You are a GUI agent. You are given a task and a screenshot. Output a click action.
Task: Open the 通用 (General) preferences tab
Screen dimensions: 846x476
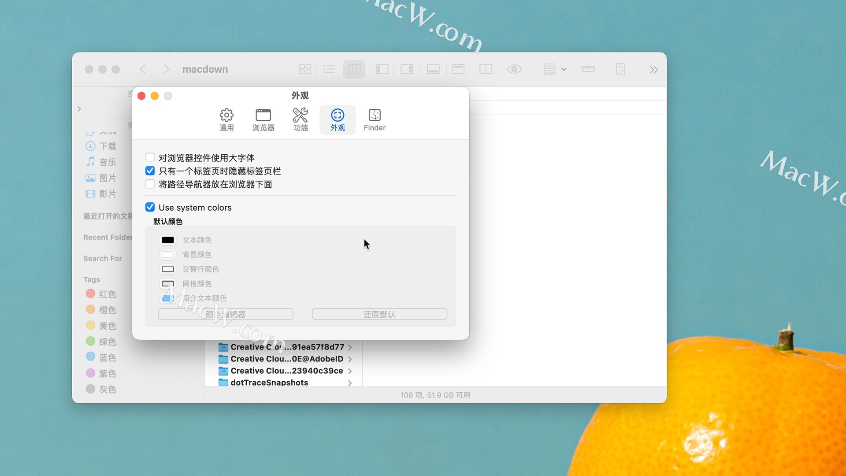point(226,120)
